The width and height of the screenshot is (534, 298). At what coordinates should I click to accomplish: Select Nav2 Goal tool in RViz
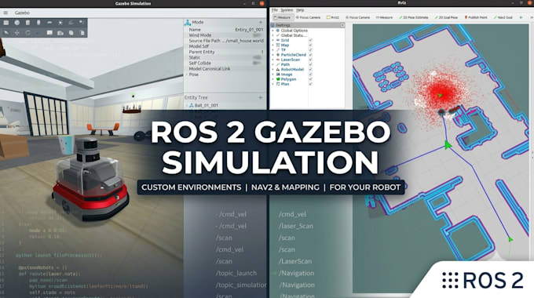[503, 17]
